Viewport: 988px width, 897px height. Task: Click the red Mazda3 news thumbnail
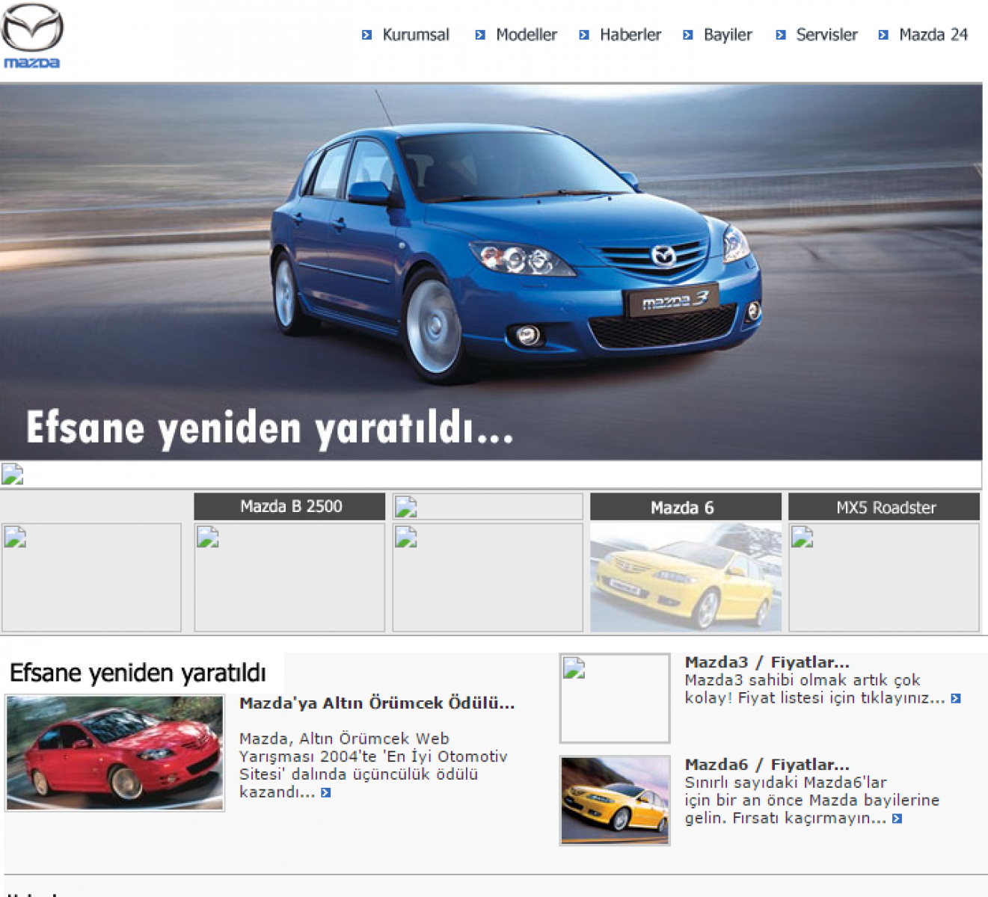(x=115, y=753)
